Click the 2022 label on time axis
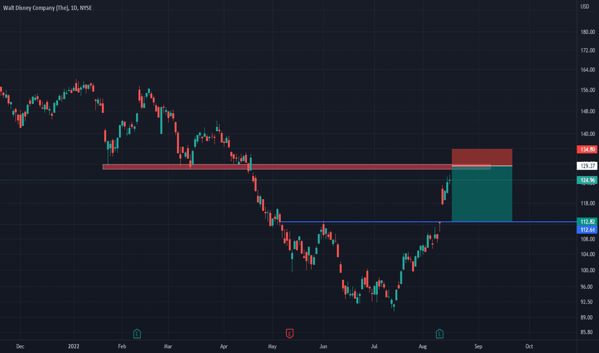The width and height of the screenshot is (599, 353). pos(73,347)
